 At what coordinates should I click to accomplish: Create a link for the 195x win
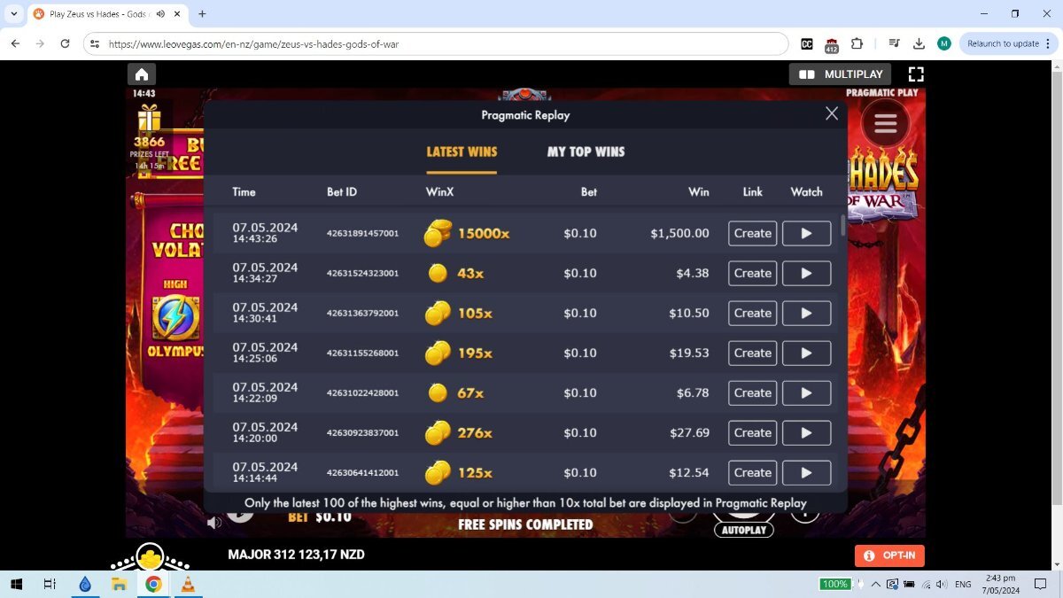pos(753,353)
